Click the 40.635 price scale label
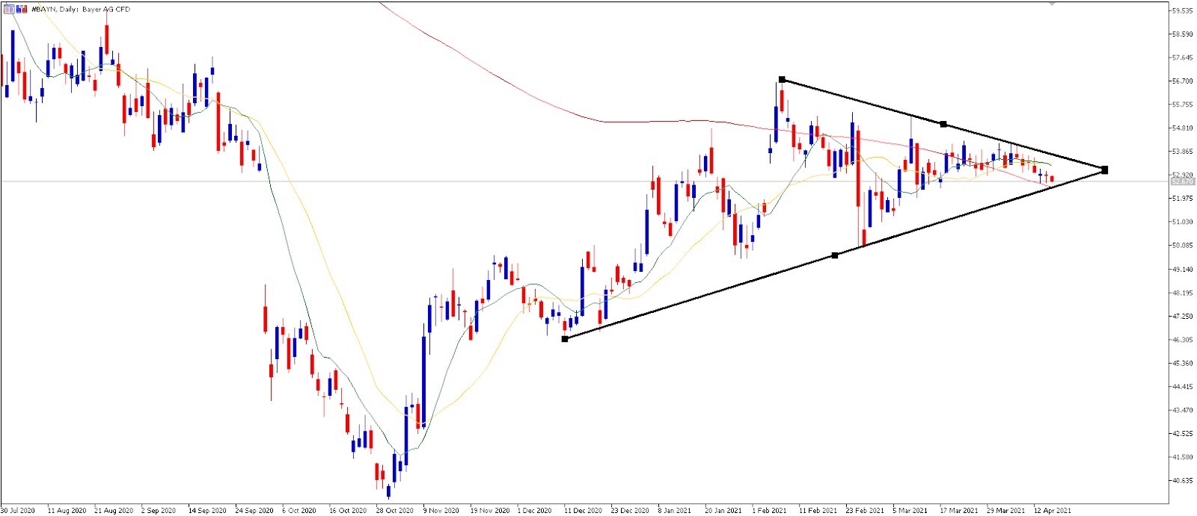 point(1183,480)
